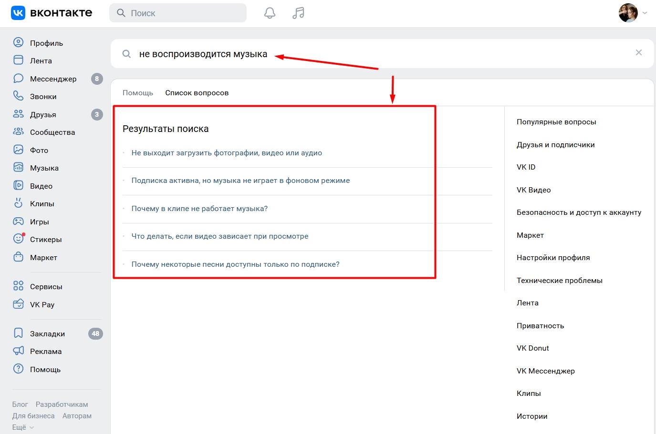Open Клипы category in right list
This screenshot has height=434, width=656.
click(529, 394)
